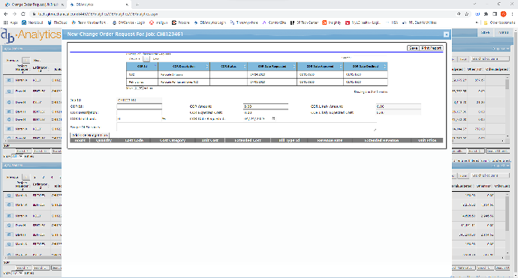
Task: Open the Apps bookmarks shortcut
Action: 11,22
